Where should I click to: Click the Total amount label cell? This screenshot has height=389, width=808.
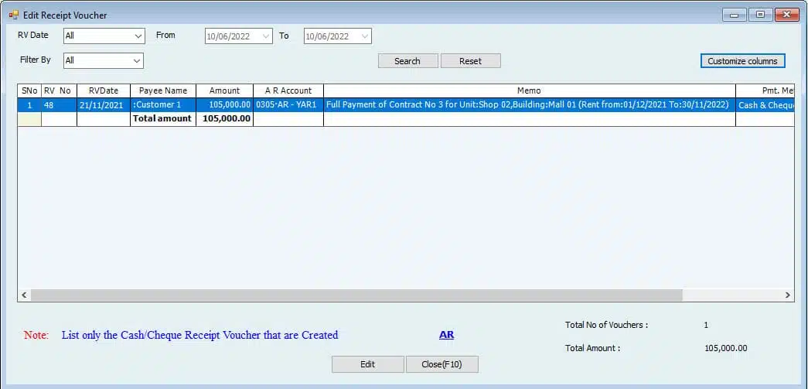coord(163,118)
